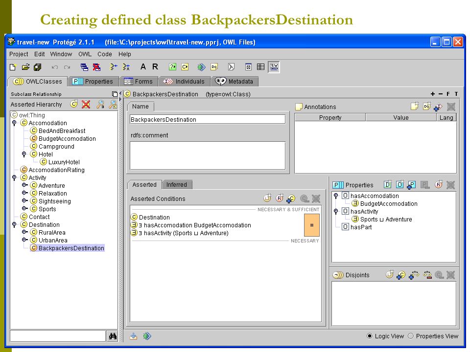Click the create subclass icon in Asserted Hierarchy
This screenshot has width=470, height=352.
tap(74, 104)
